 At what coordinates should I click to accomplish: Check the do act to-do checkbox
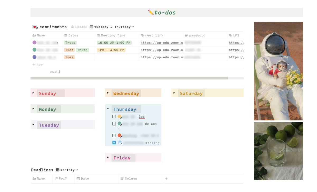114,124
